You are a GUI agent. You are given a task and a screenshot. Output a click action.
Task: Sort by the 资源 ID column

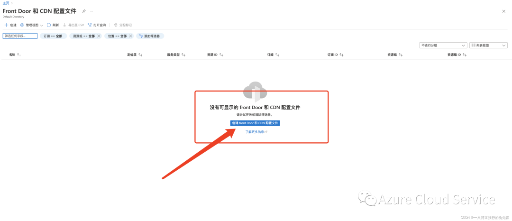(x=215, y=55)
